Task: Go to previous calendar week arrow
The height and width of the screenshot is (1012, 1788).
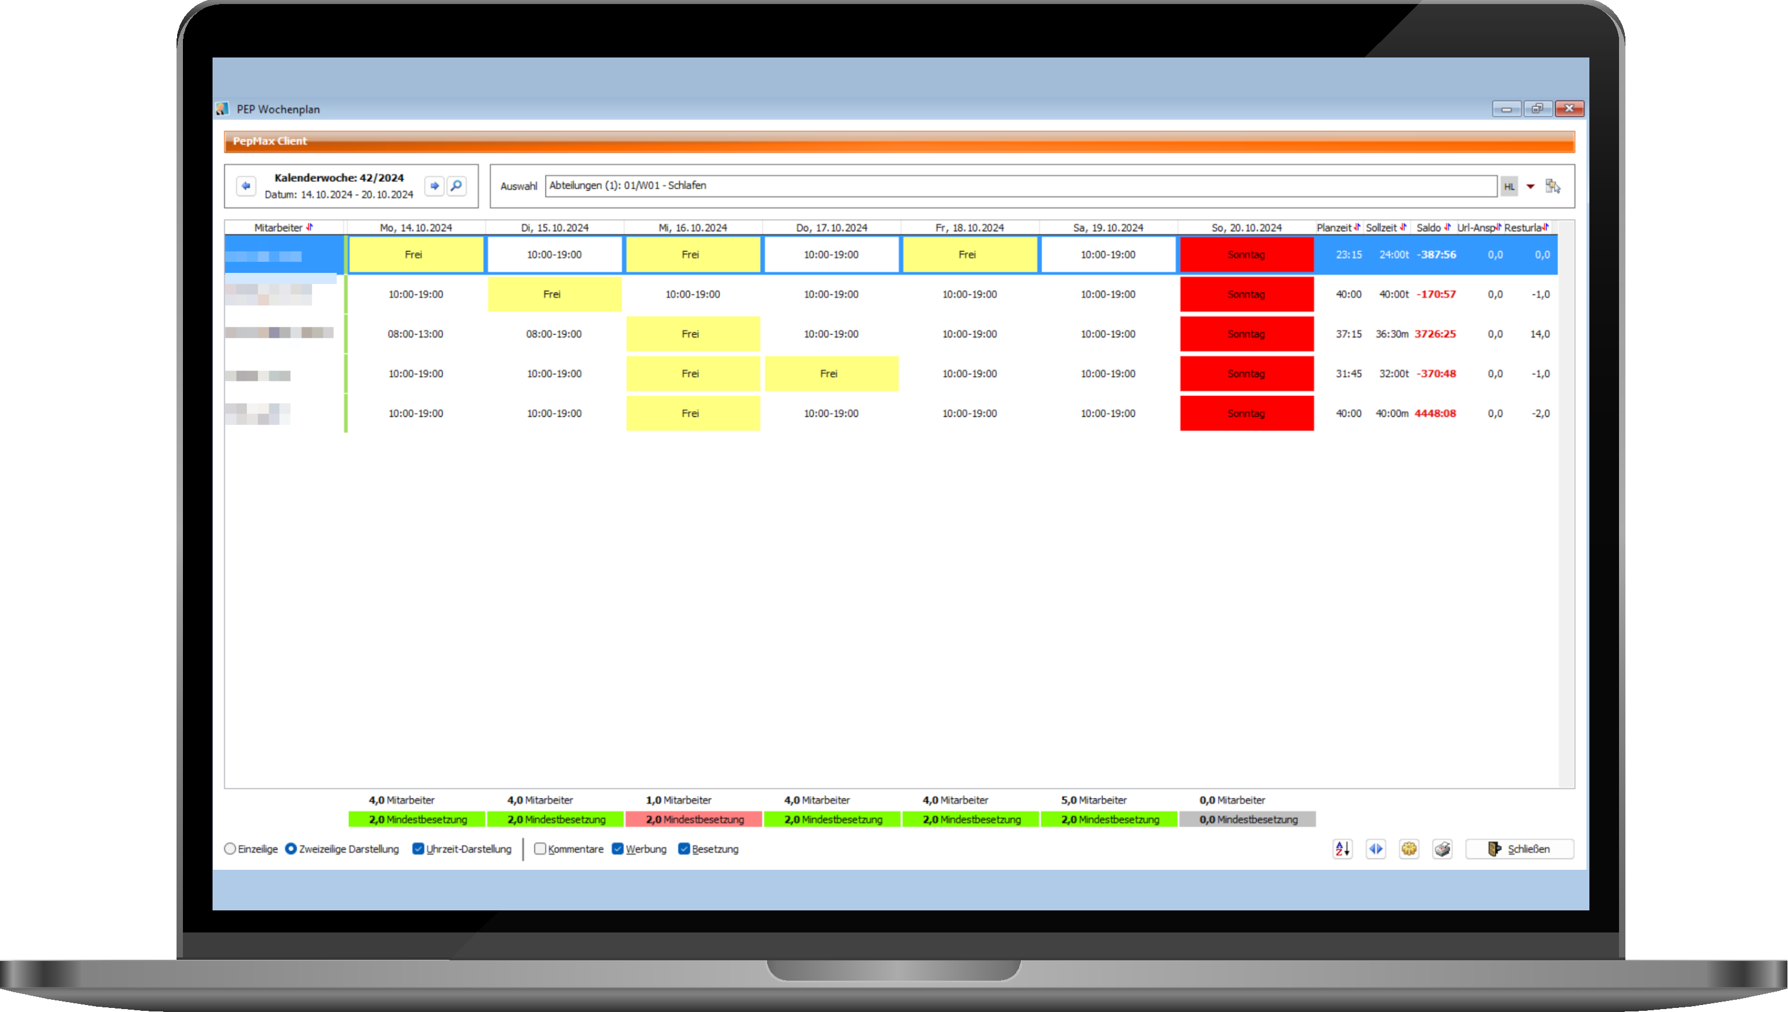Action: [246, 186]
